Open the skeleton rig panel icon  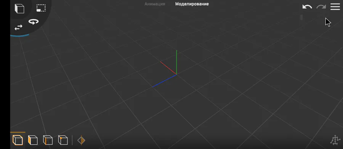point(335,140)
